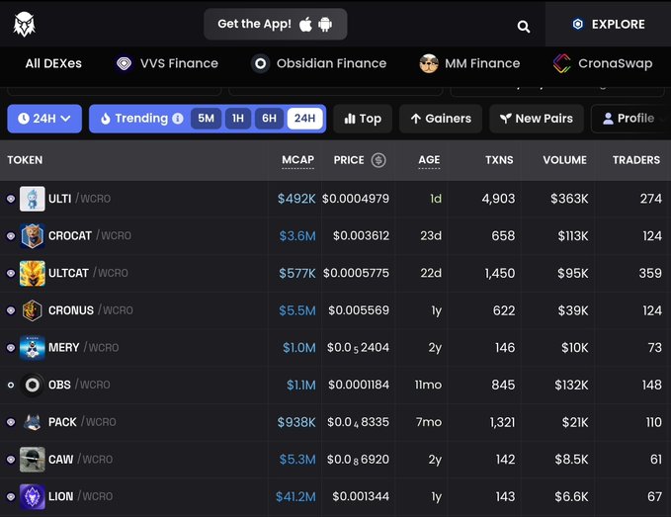Switch to VVS Finance tab
Screen dimensions: 671x517
coord(167,64)
